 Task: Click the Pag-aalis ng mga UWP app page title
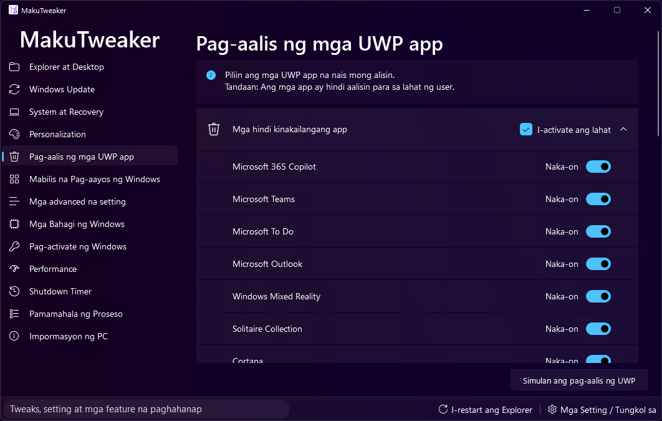(319, 44)
